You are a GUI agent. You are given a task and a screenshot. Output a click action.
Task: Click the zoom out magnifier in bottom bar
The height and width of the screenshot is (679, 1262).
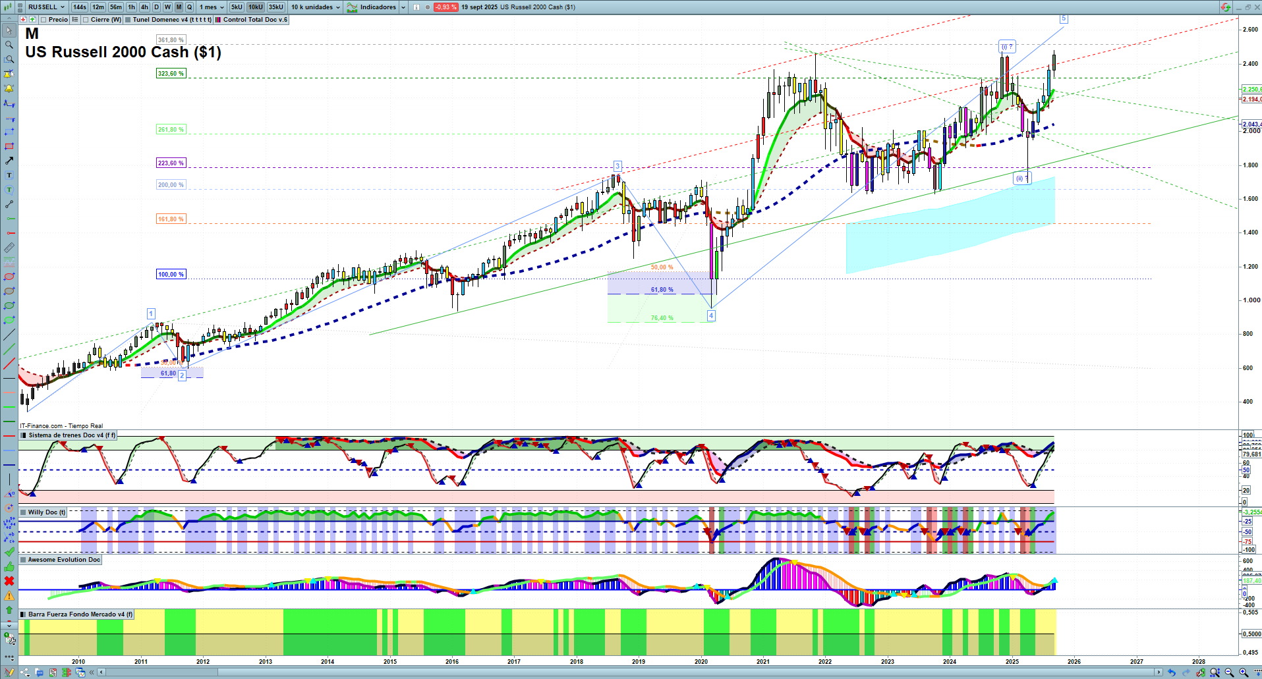(1229, 672)
